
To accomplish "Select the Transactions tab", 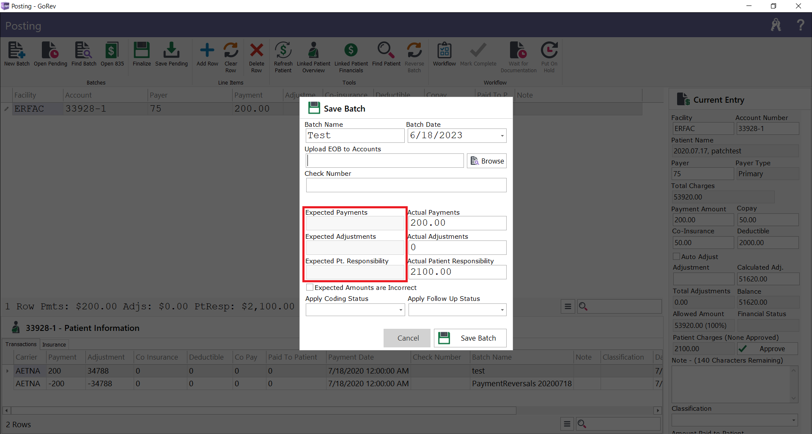I will point(20,344).
